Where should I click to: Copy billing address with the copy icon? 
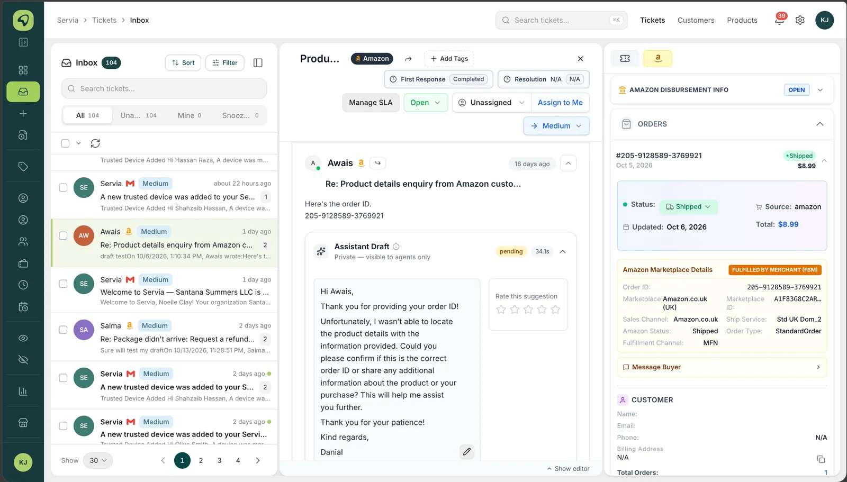coord(821,459)
